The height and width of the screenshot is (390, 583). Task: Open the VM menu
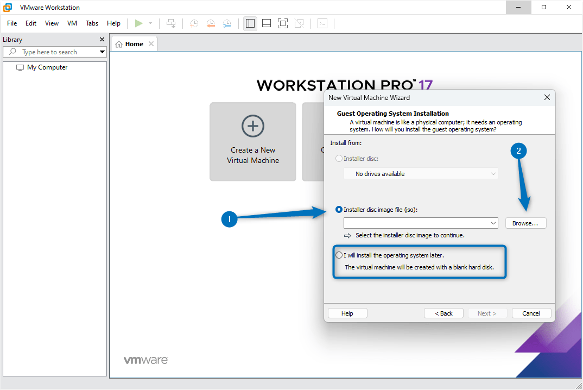pyautogui.click(x=72, y=23)
